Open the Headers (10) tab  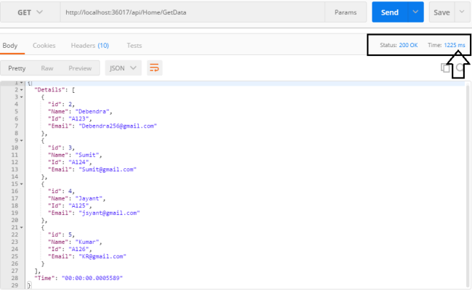pyautogui.click(x=90, y=46)
